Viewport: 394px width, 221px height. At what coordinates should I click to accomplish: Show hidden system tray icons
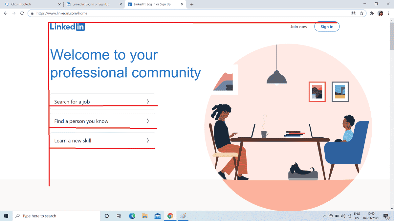pyautogui.click(x=325, y=216)
